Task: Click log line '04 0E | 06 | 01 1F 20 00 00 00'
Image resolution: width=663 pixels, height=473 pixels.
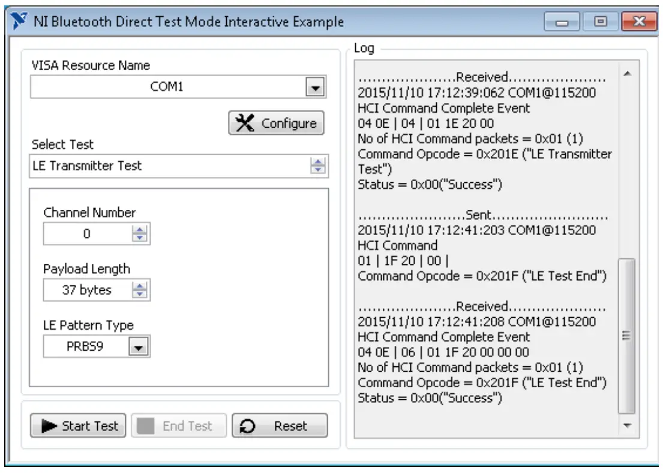Action: coord(443,353)
